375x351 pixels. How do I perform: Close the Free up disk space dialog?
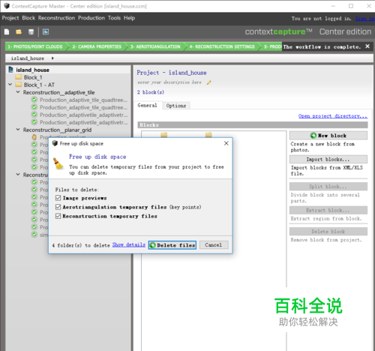(x=226, y=143)
